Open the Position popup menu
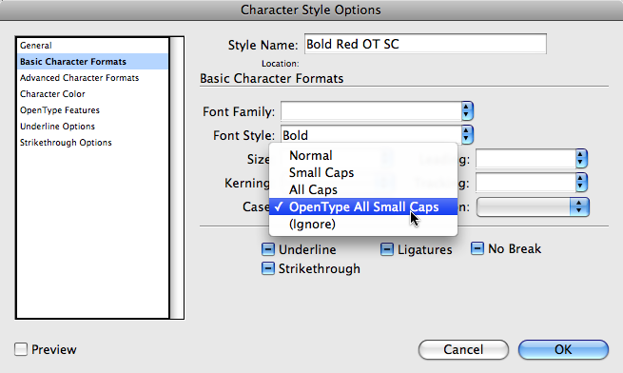The width and height of the screenshot is (623, 373). 533,206
